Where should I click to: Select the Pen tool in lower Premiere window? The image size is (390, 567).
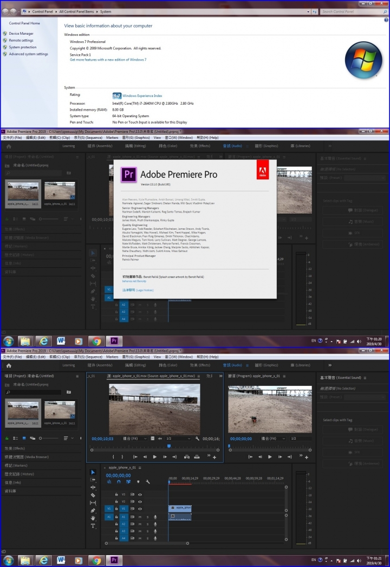[x=93, y=511]
